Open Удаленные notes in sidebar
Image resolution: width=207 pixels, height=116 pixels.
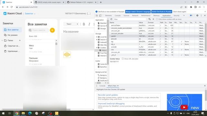[12, 51]
